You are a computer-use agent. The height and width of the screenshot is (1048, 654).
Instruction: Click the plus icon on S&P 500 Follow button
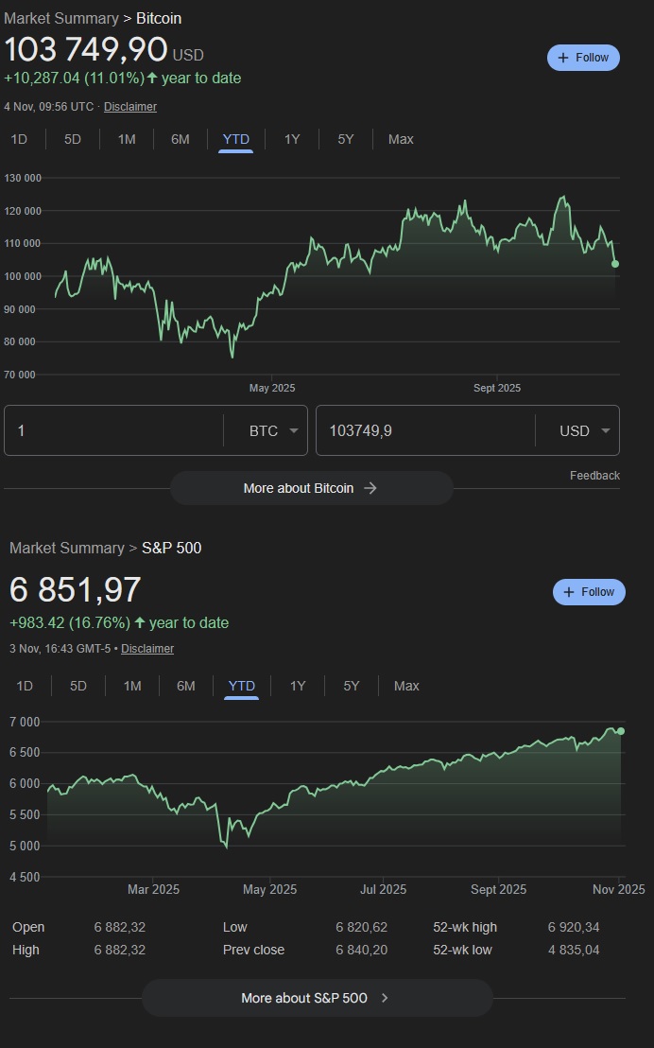[x=569, y=592]
